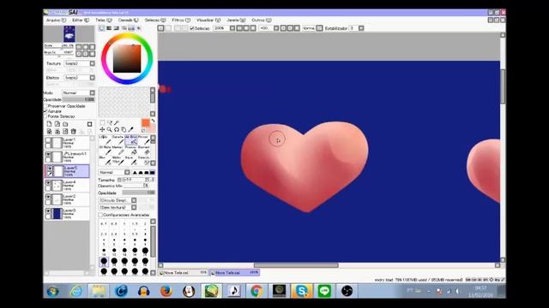549x308 pixels.
Task: Swap foreground and background colors
Action: (x=153, y=121)
